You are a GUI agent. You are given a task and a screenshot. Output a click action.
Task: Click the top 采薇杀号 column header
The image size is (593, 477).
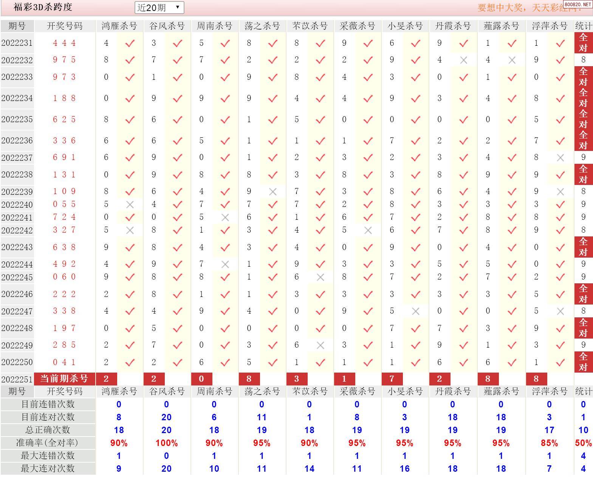click(358, 26)
